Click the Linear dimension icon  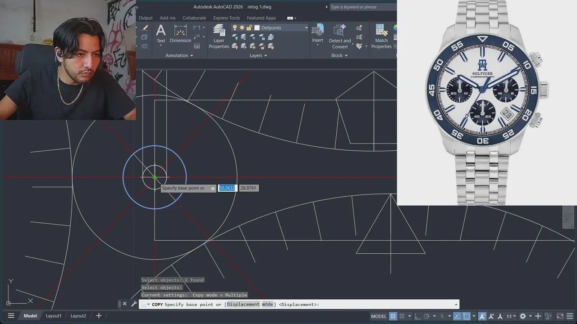197,27
